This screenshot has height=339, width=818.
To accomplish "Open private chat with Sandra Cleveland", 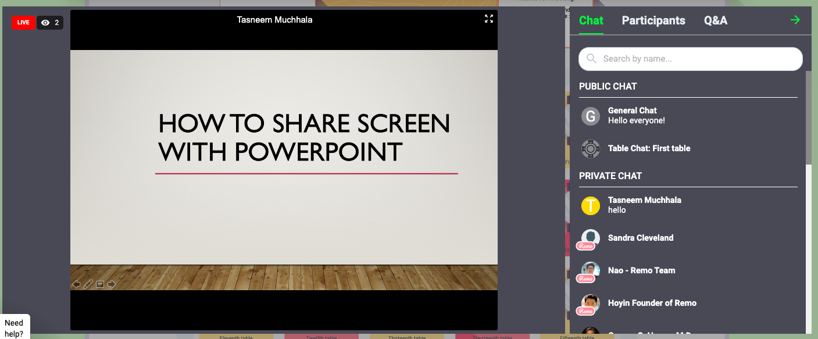I will (688, 238).
